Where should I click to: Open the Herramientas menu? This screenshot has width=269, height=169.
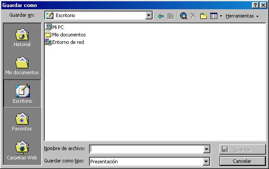point(242,16)
